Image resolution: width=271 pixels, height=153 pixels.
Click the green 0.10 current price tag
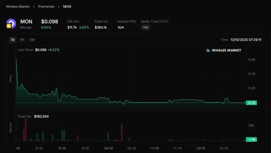point(251,103)
